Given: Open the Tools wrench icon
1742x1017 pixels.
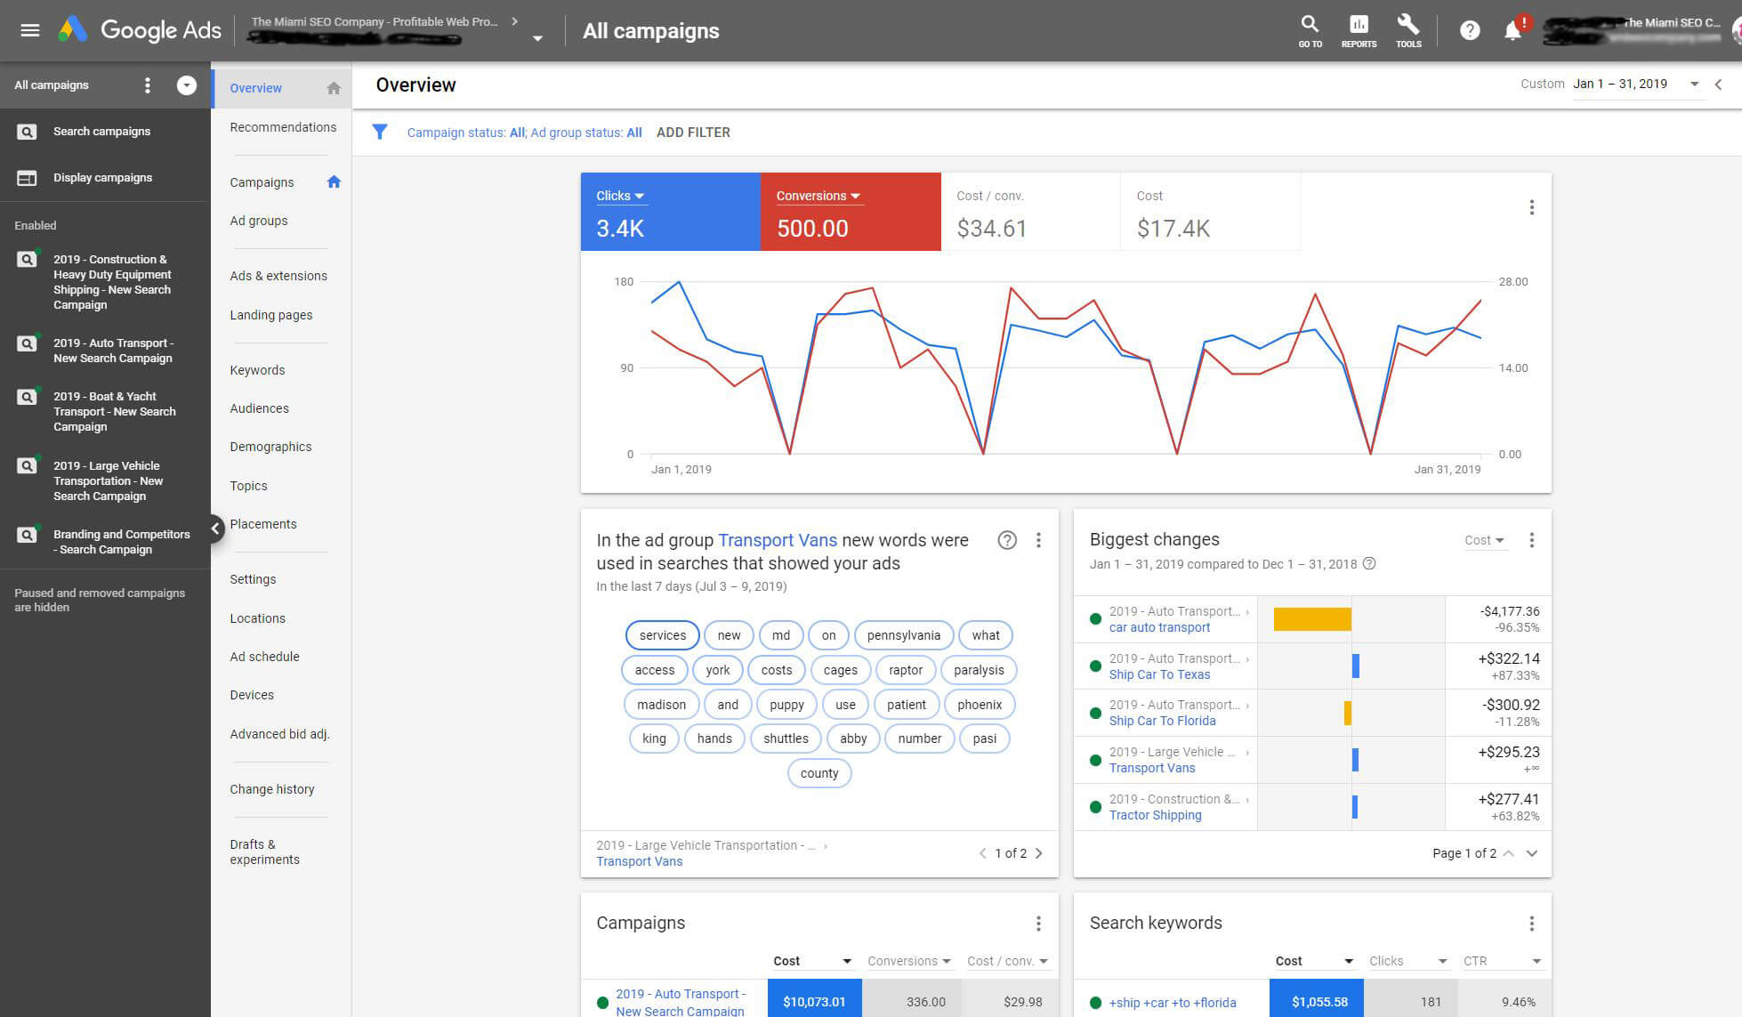Looking at the screenshot, I should click(x=1408, y=30).
